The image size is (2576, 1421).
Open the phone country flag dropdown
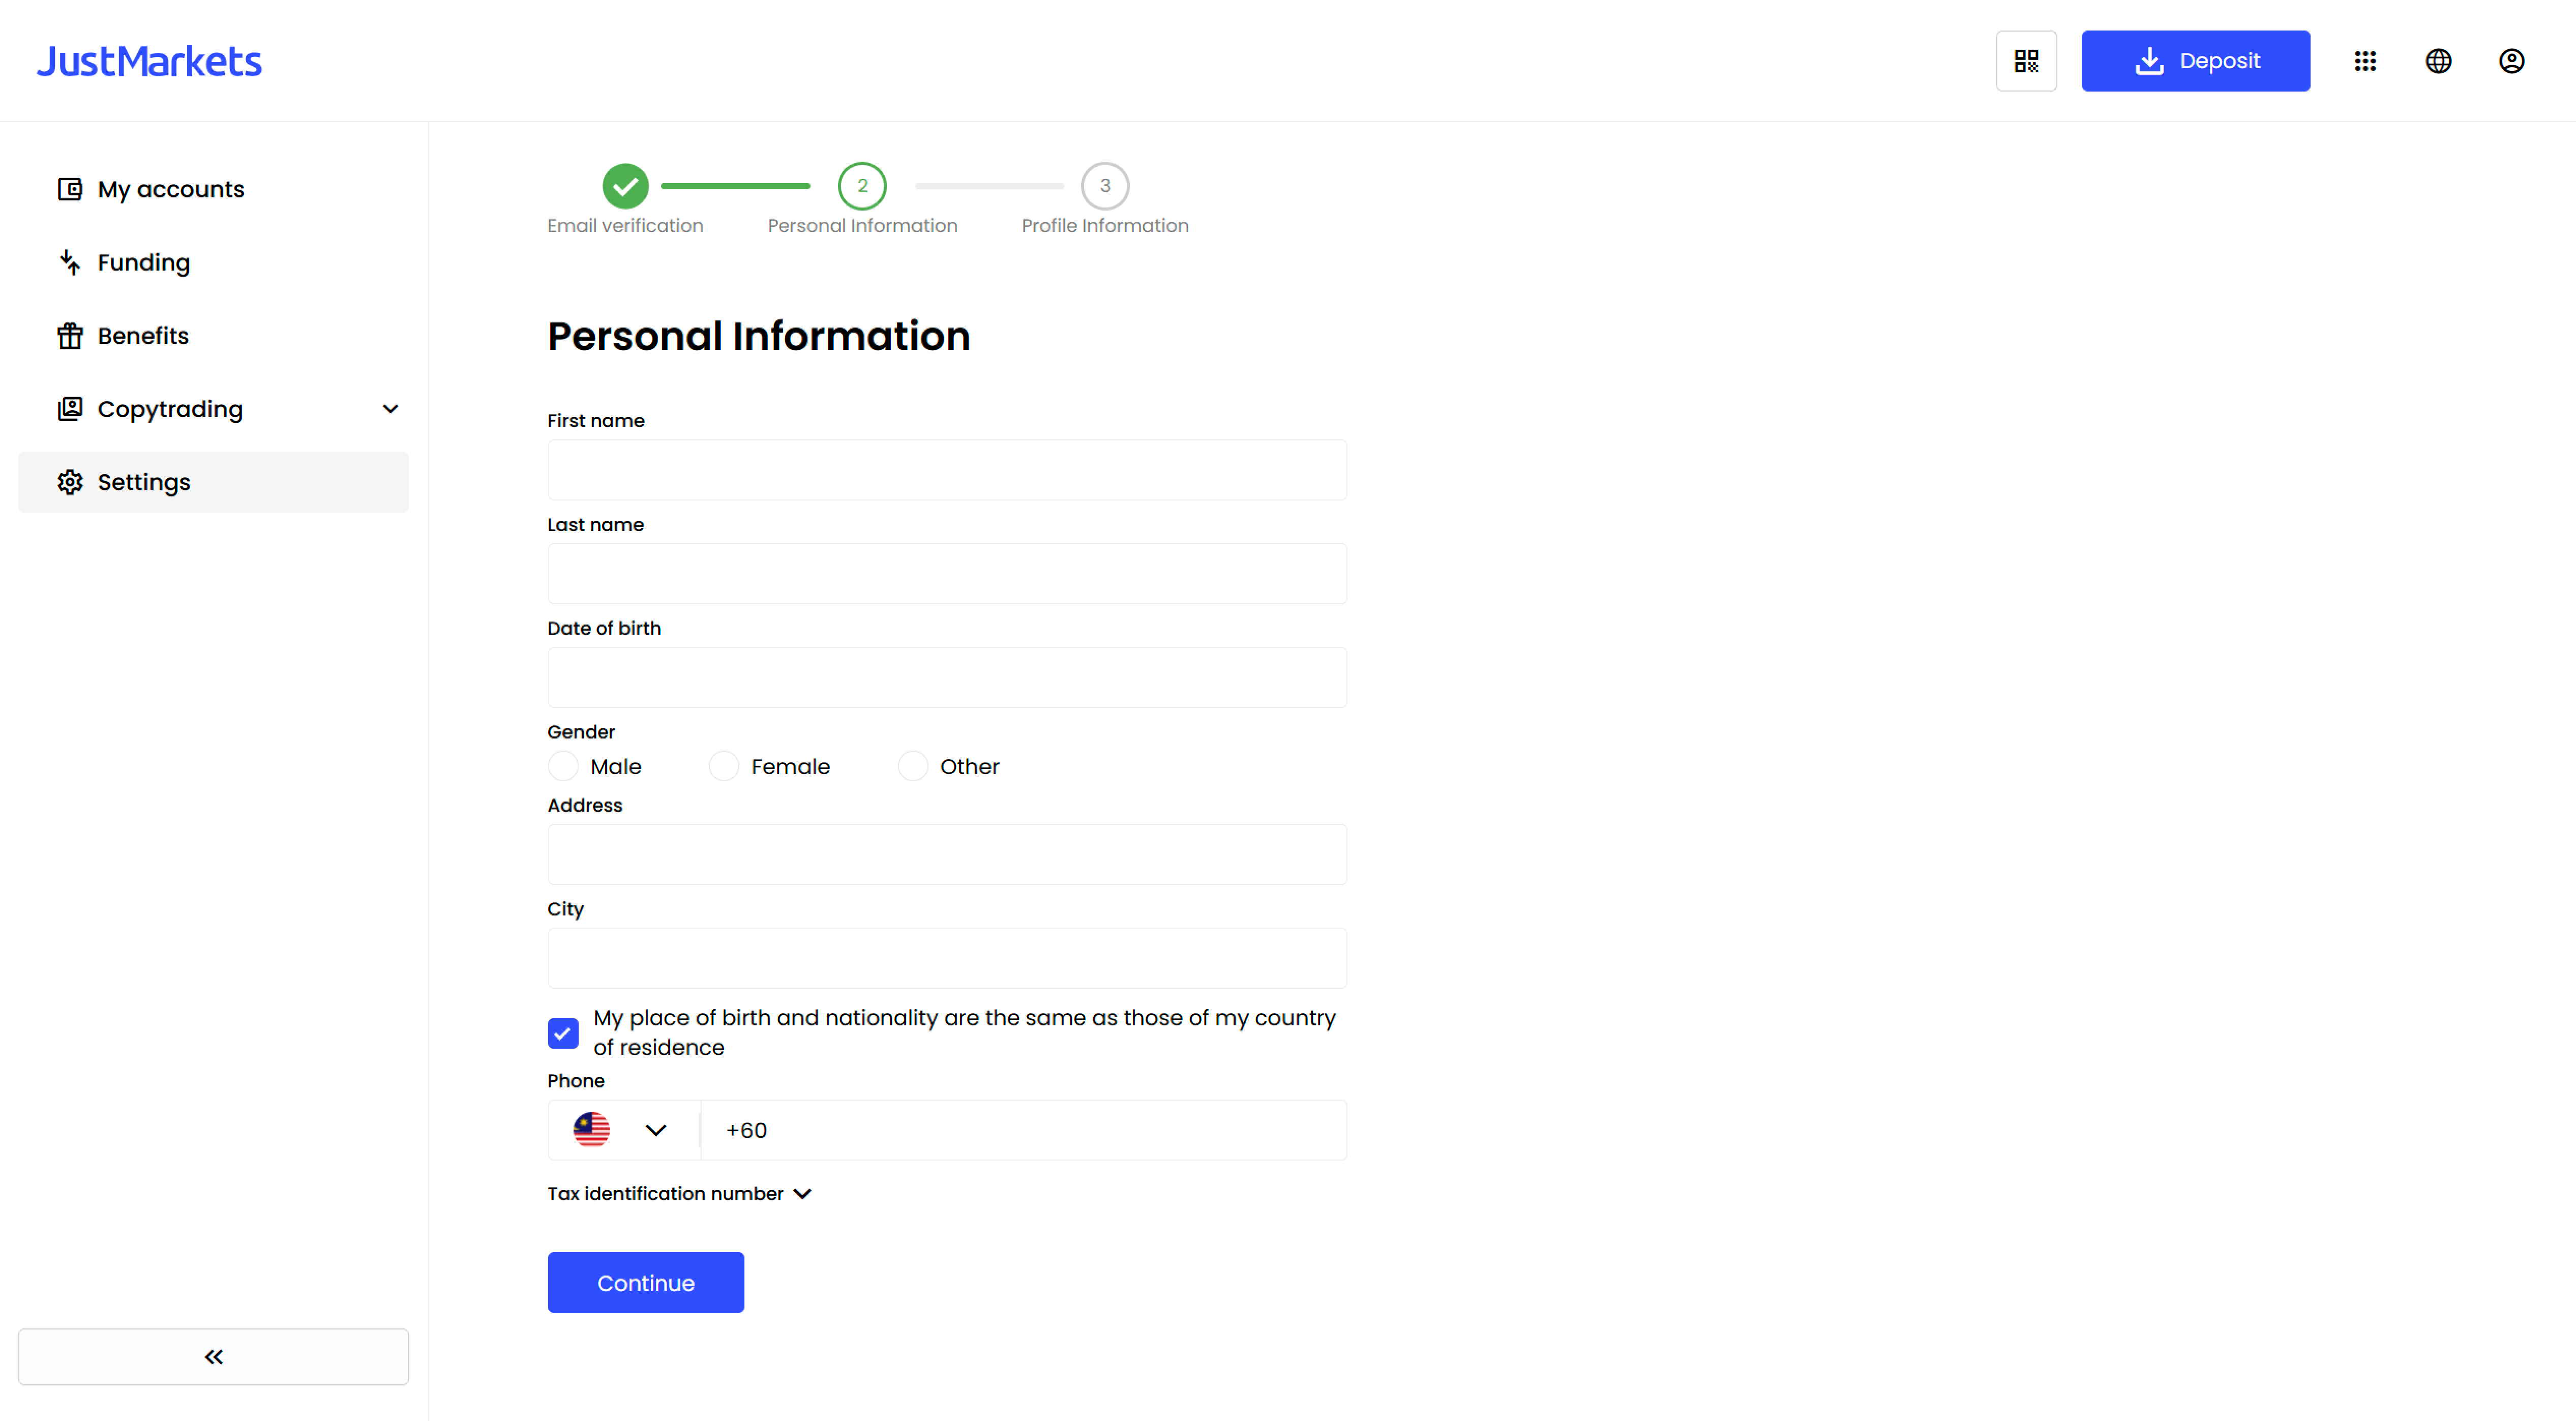tap(624, 1130)
